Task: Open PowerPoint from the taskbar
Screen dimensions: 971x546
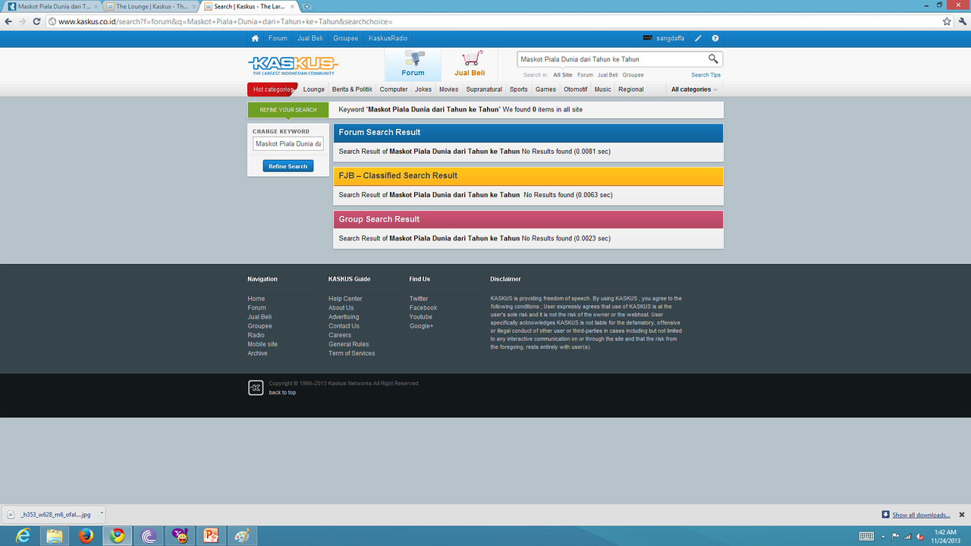Action: [211, 535]
